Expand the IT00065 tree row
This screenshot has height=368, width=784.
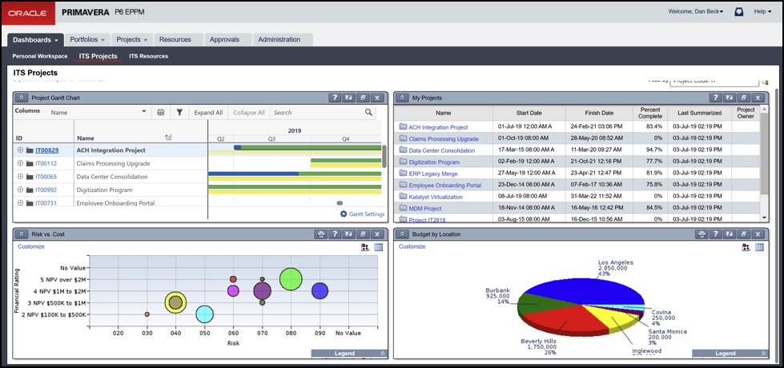[x=20, y=177]
